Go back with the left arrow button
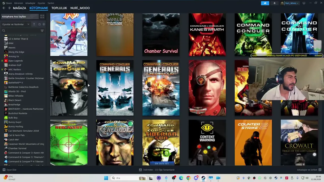This screenshot has height=182, width=324. (4, 8)
